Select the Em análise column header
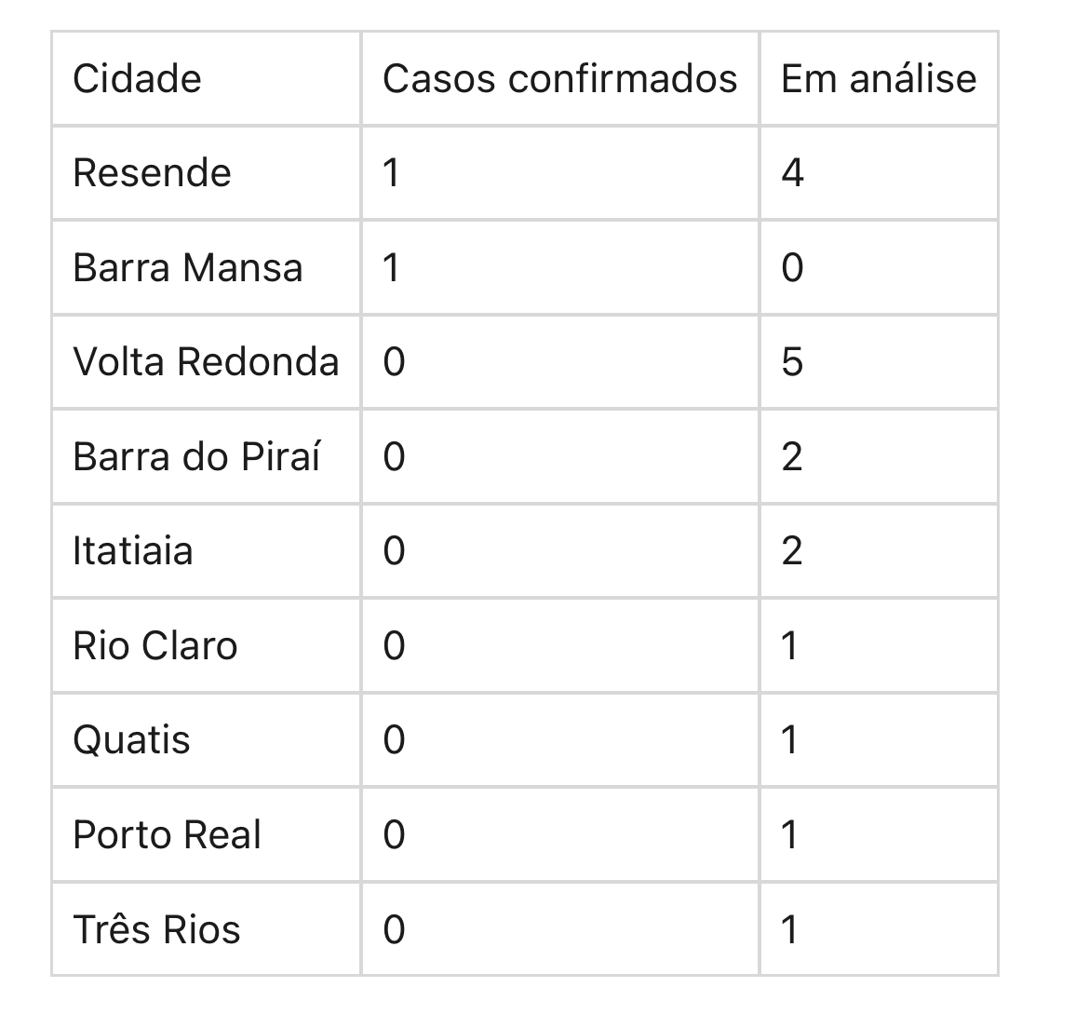Viewport: 1089px width, 1028px height. coord(879,79)
